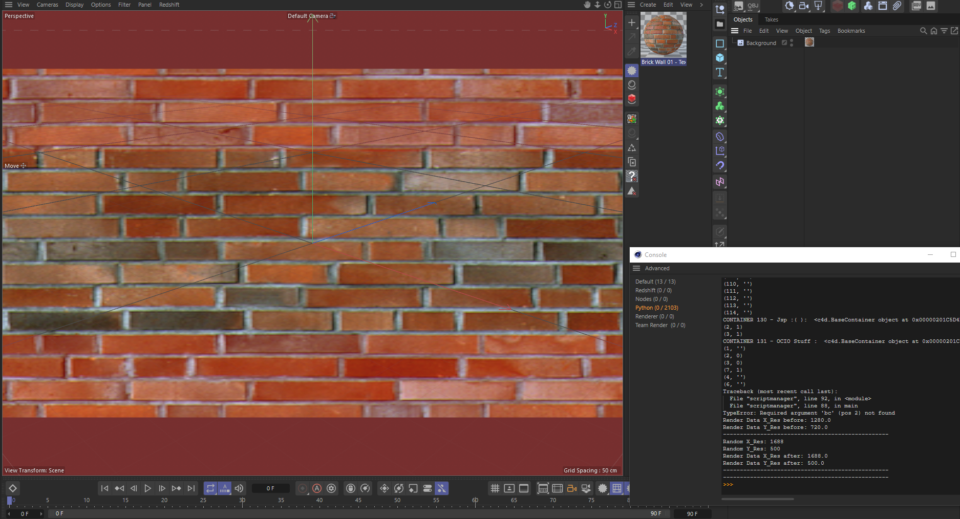Image resolution: width=960 pixels, height=519 pixels.
Task: Click the green Volume Builder icon in top toolbar
Action: (852, 6)
